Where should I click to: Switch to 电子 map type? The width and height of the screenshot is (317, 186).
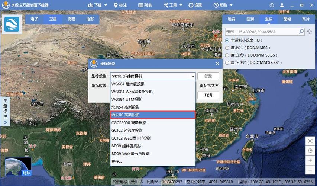click(34, 19)
